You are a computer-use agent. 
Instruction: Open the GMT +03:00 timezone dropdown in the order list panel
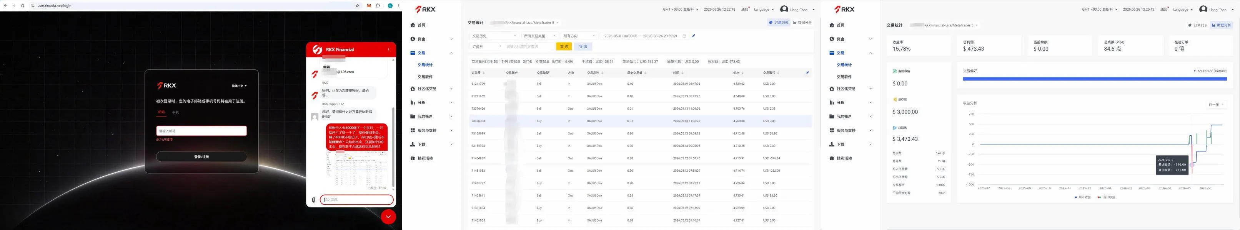pyautogui.click(x=681, y=10)
